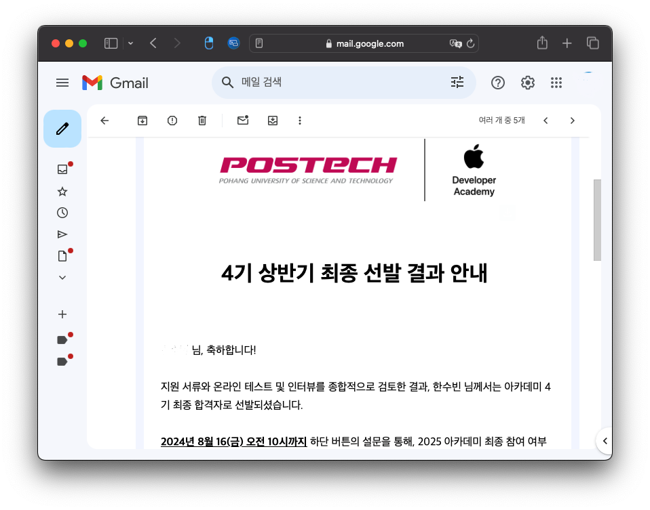Viewport: 650px width, 510px height.
Task: Open Gmail help question mark
Action: click(497, 83)
